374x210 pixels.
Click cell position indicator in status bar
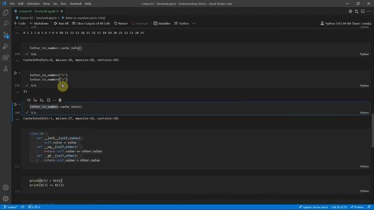click(339, 207)
